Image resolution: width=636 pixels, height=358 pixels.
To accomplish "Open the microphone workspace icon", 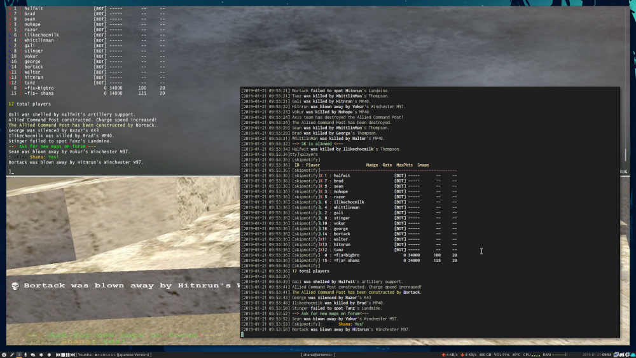I will (25, 355).
